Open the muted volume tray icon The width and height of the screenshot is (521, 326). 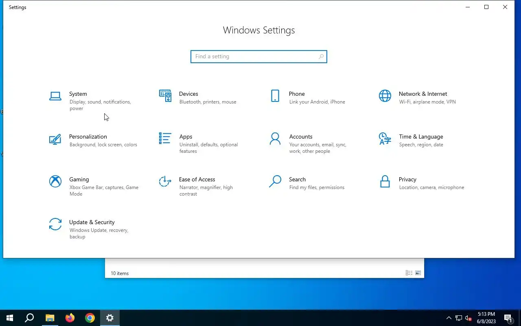point(468,318)
